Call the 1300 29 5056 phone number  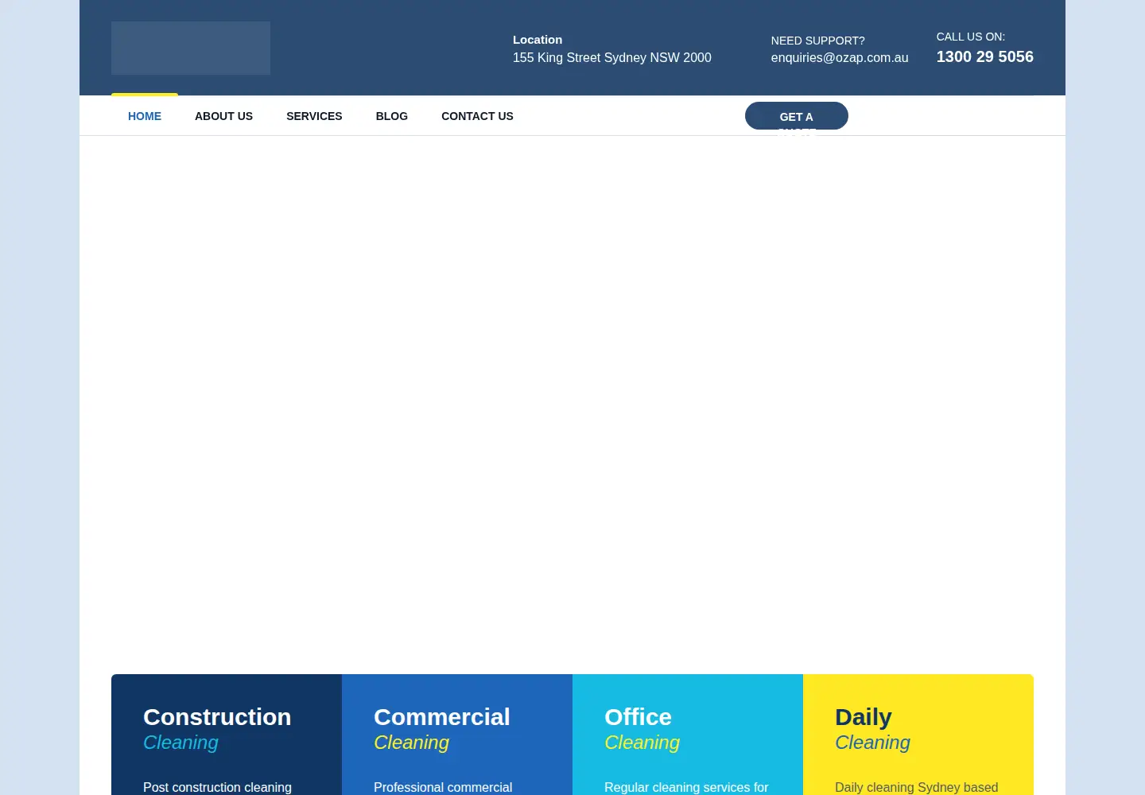point(984,56)
